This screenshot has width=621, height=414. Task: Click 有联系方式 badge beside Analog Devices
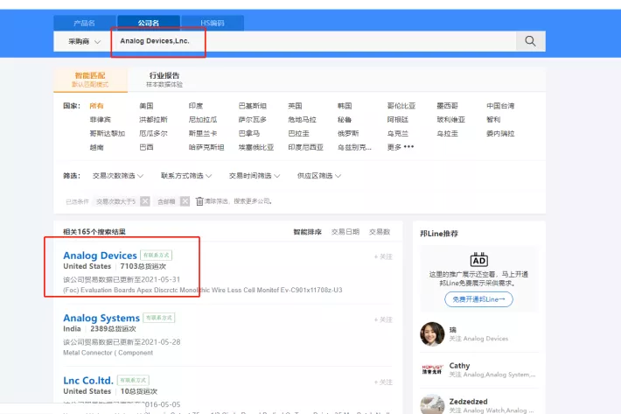tap(156, 255)
